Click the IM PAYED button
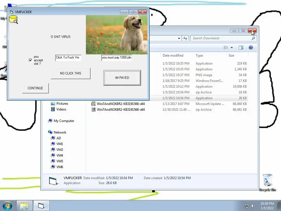Viewport: 281px width, 211px height. [x=122, y=78]
